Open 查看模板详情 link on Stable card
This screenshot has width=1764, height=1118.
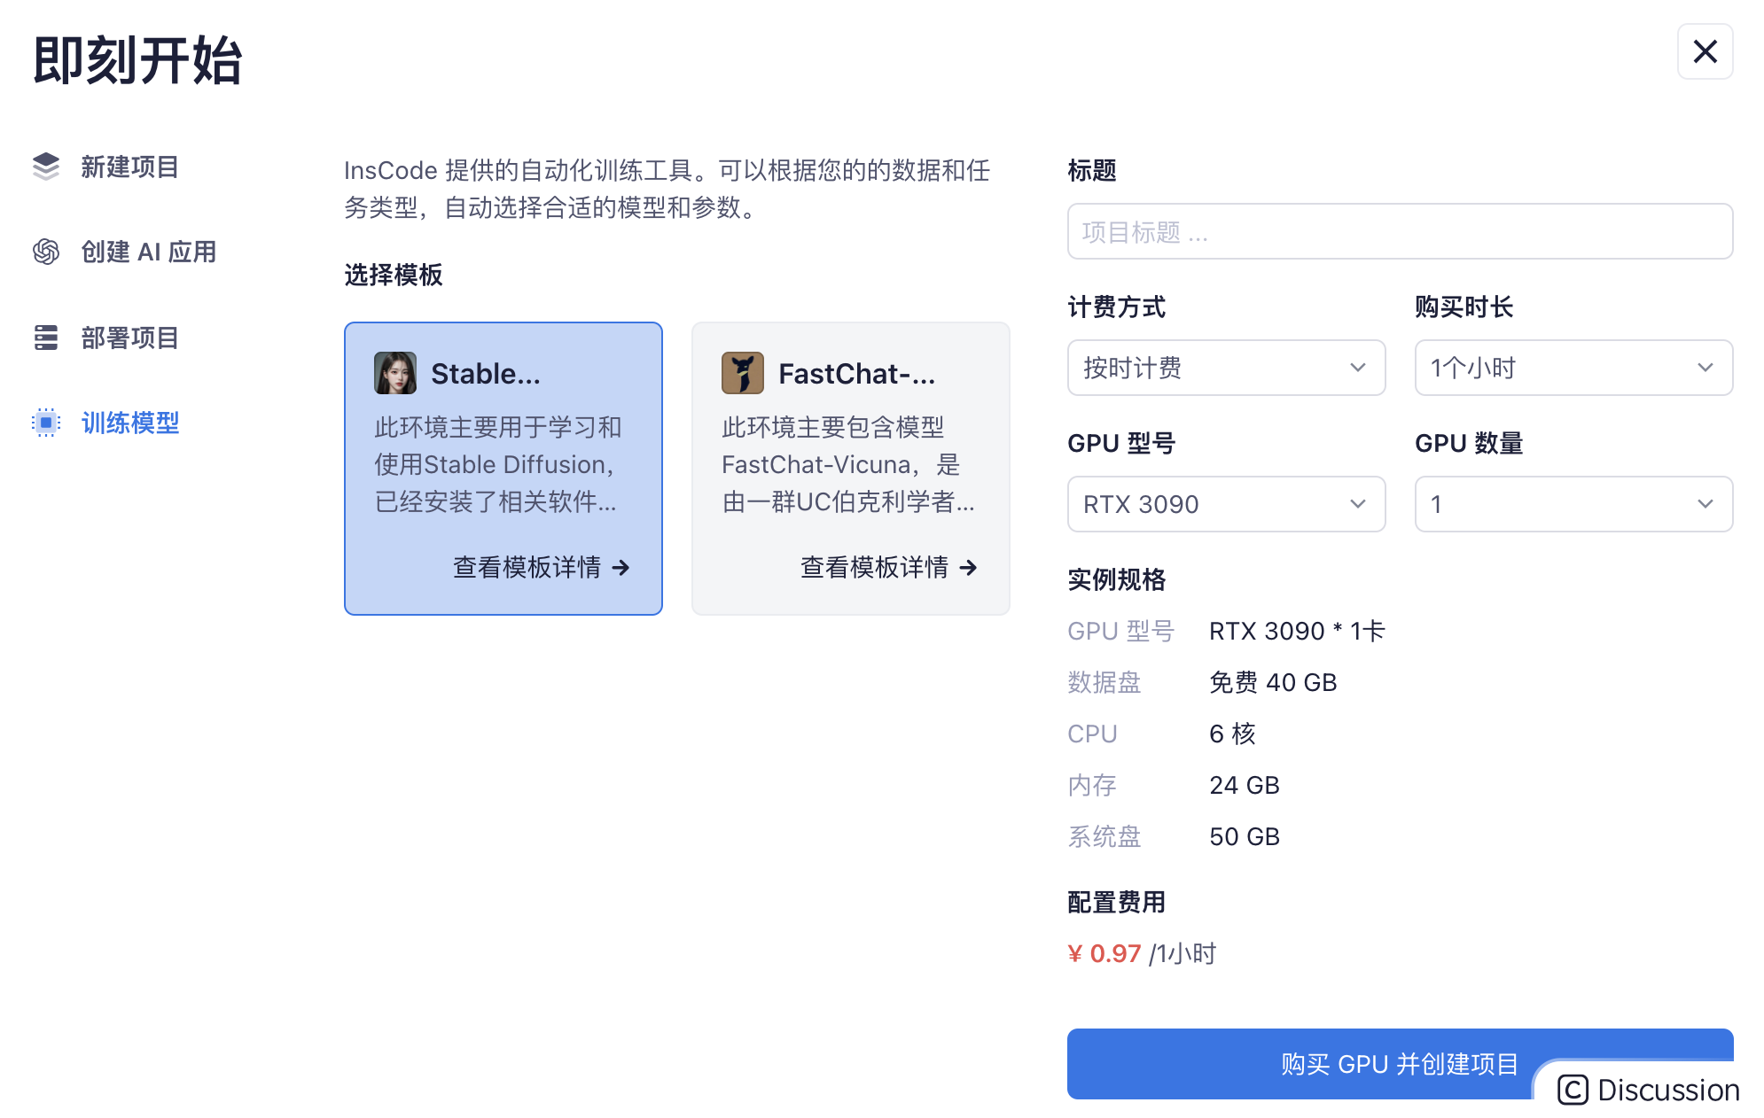coord(541,567)
